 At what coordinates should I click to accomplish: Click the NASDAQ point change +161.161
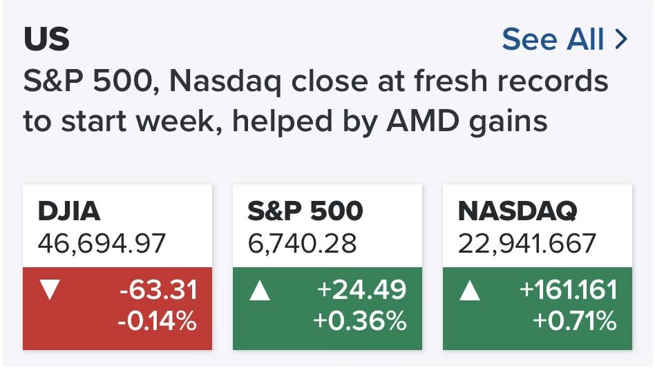click(x=568, y=291)
